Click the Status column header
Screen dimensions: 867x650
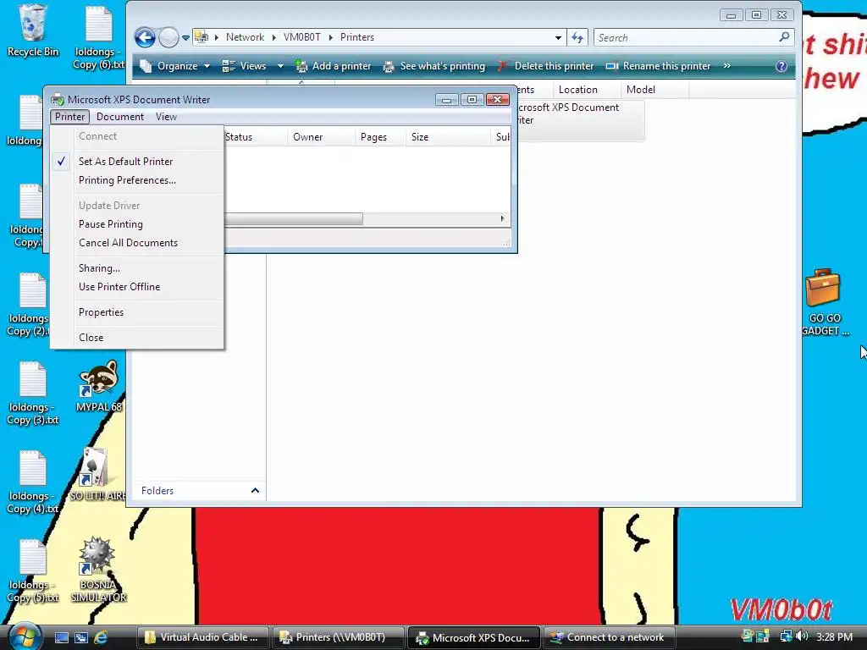click(255, 137)
